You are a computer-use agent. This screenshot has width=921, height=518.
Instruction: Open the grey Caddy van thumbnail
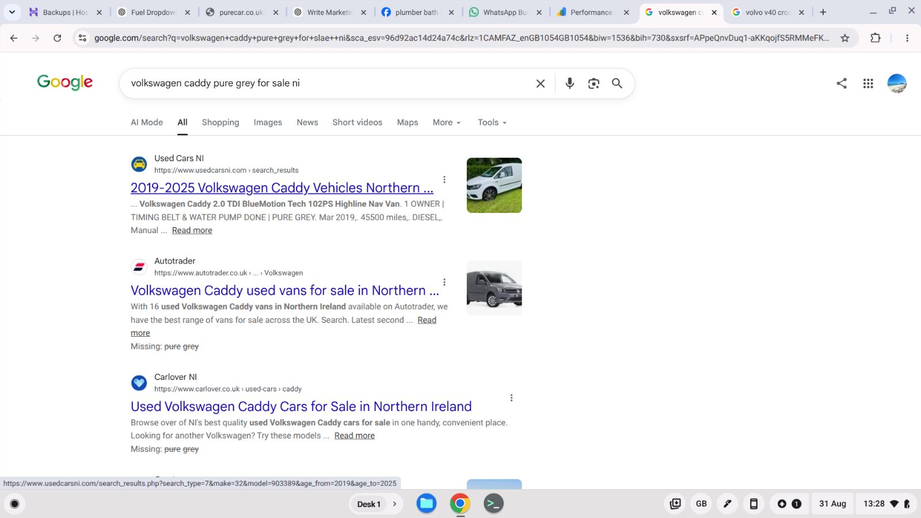(494, 288)
